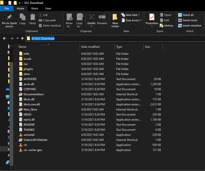Switch to the Home ribbon tab
Screen dimensions: 205x171
(20, 8)
